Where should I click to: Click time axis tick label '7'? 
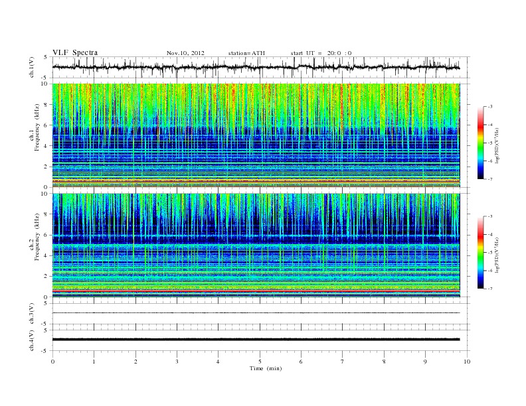[342, 362]
